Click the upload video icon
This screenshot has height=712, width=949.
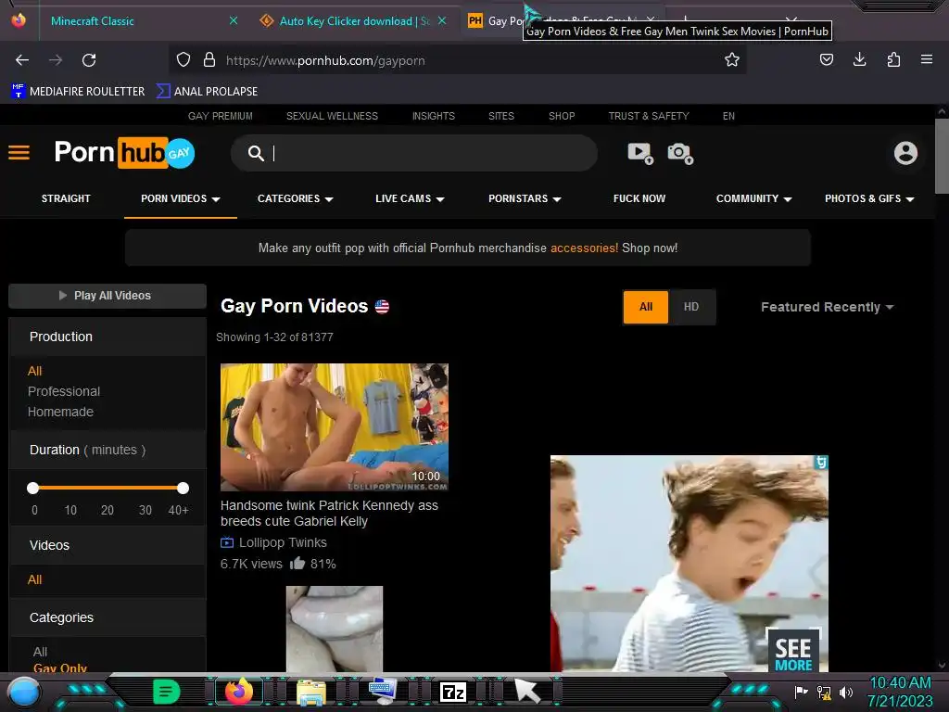point(640,153)
